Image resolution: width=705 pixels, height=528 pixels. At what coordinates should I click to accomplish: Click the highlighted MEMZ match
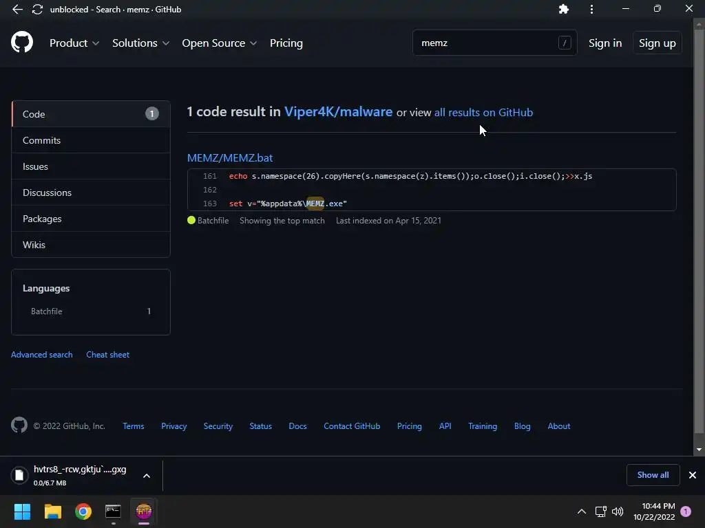click(x=315, y=203)
